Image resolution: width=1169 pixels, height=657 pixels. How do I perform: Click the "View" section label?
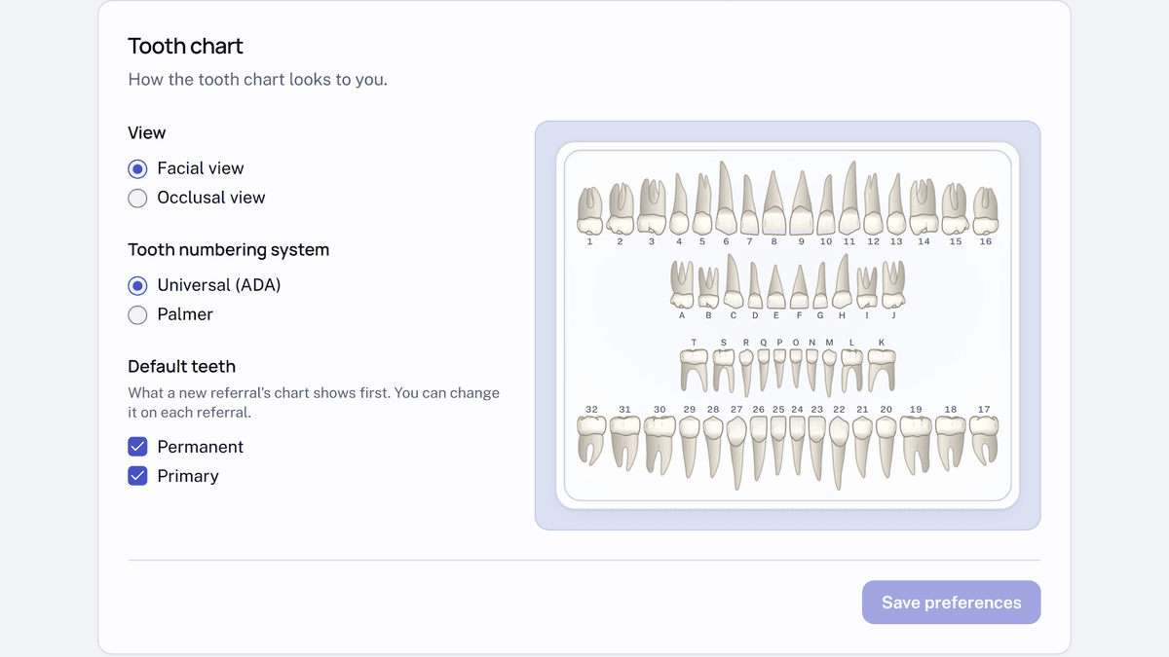[x=147, y=133]
